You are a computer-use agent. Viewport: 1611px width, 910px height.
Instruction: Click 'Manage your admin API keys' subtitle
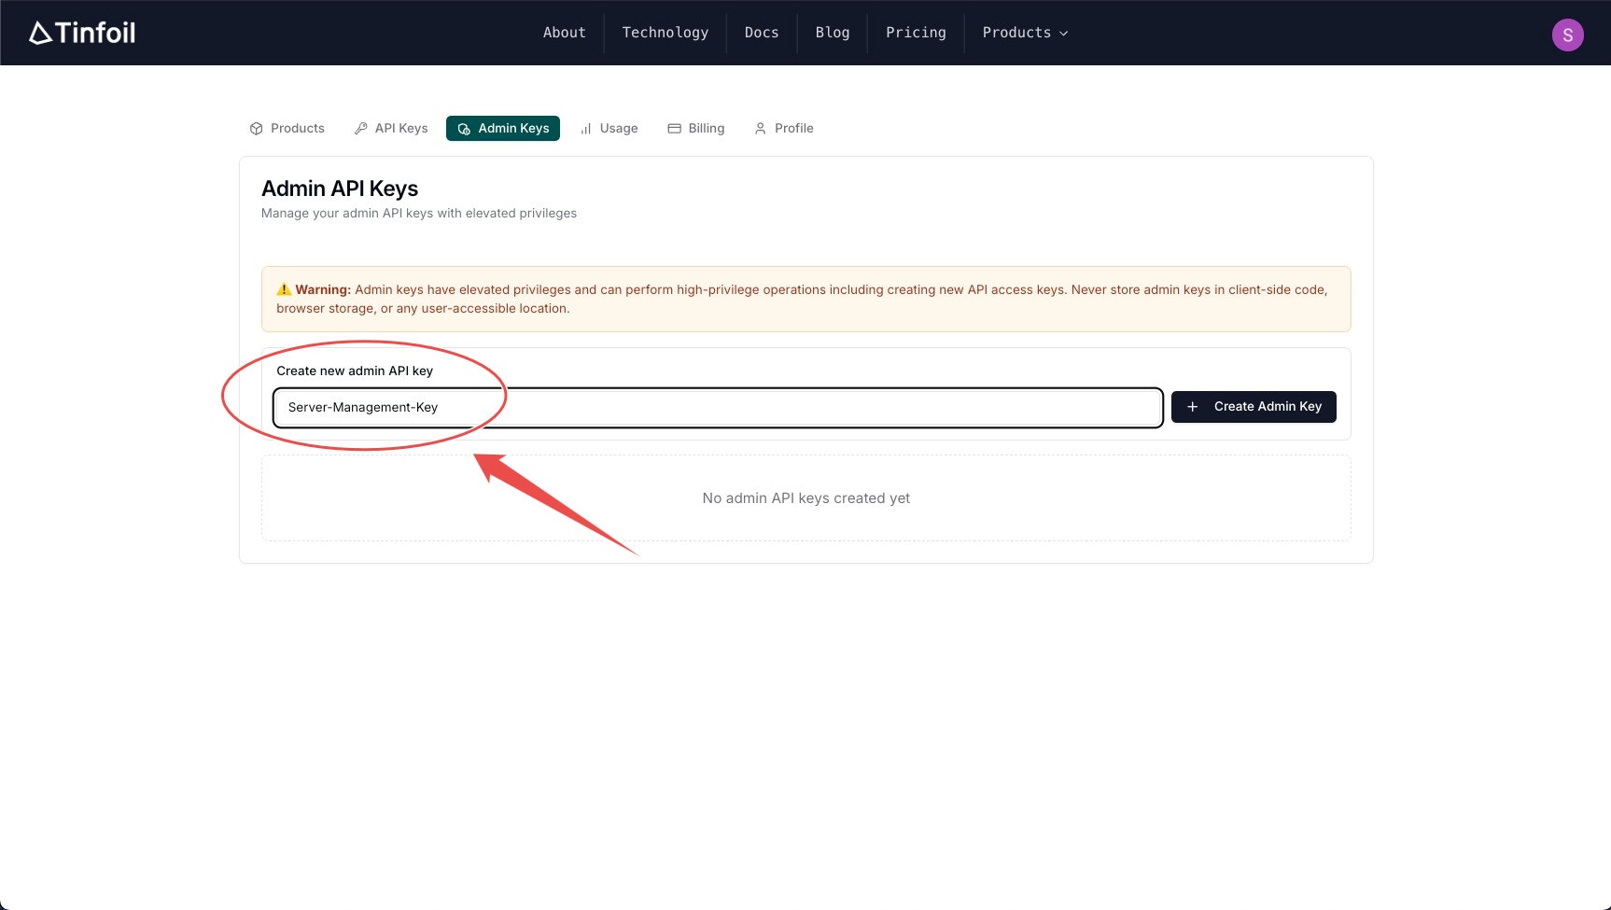[419, 214]
